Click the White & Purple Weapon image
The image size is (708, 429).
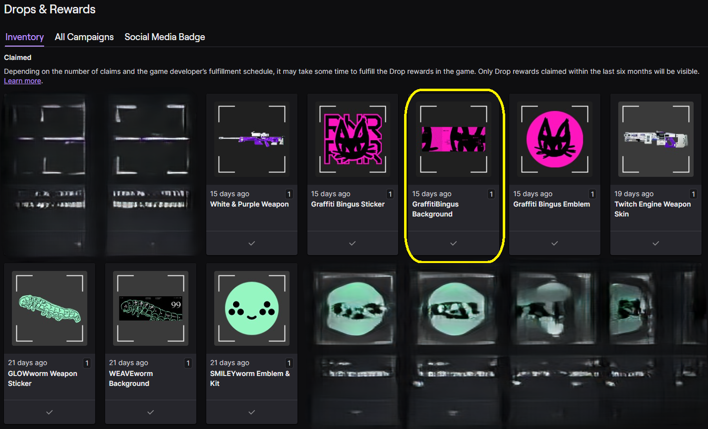pyautogui.click(x=251, y=139)
